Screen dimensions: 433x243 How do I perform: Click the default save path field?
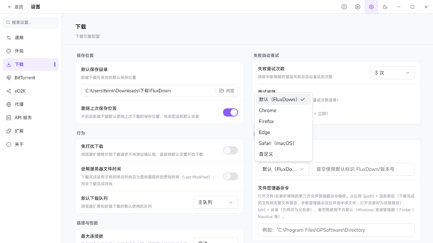point(148,91)
